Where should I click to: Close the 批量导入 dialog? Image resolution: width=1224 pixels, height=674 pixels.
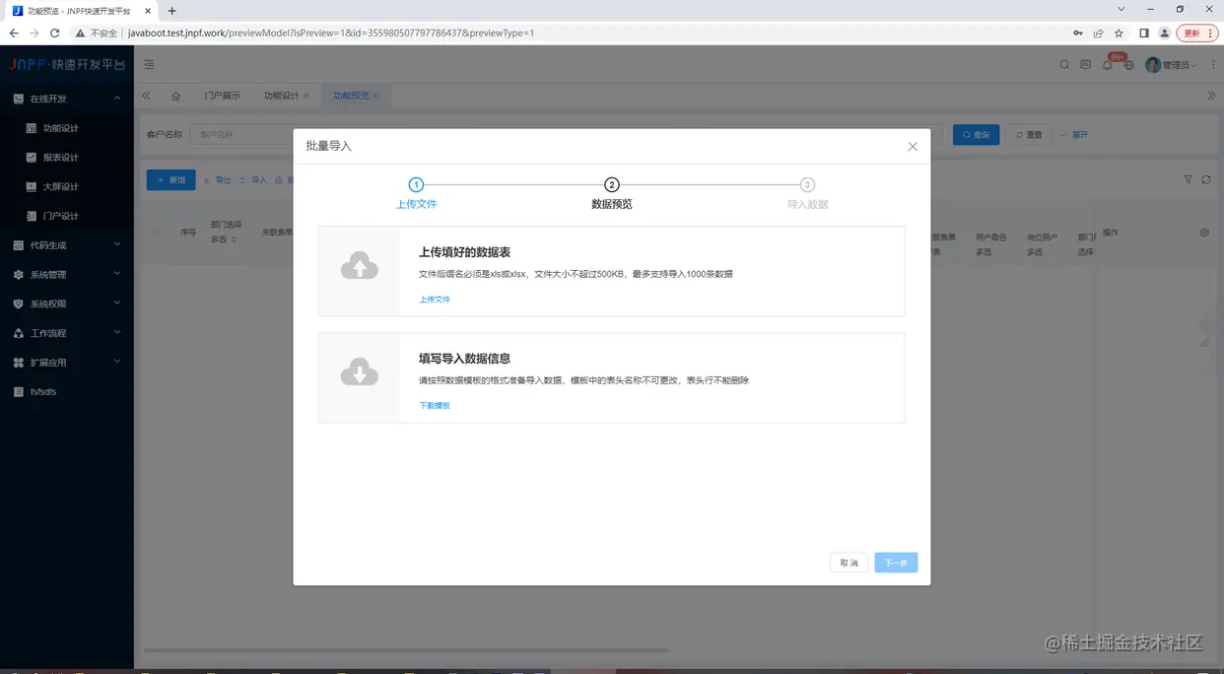[913, 146]
